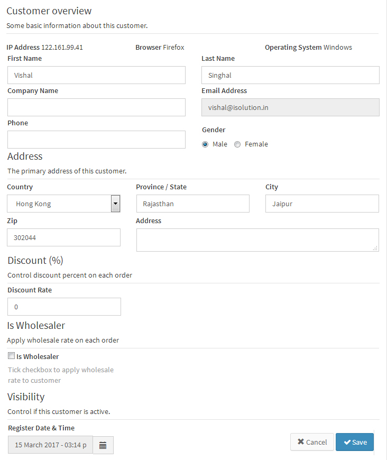Click the Zip field showing 302044
387x460 pixels.
(x=63, y=237)
